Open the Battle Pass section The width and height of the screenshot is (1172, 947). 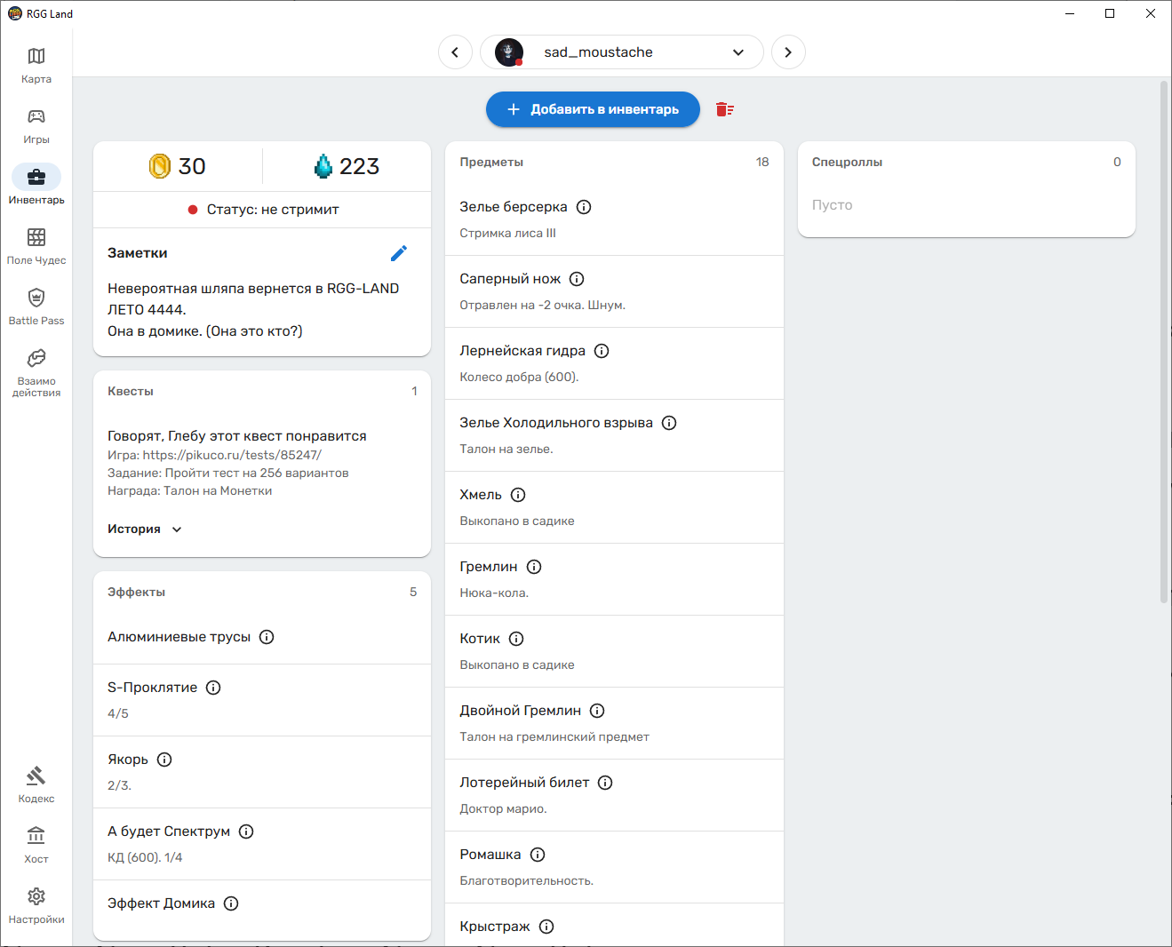36,307
